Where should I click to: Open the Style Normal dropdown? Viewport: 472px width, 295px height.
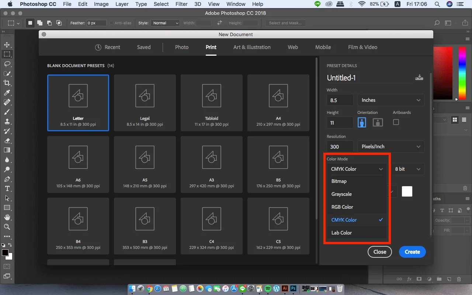[165, 23]
